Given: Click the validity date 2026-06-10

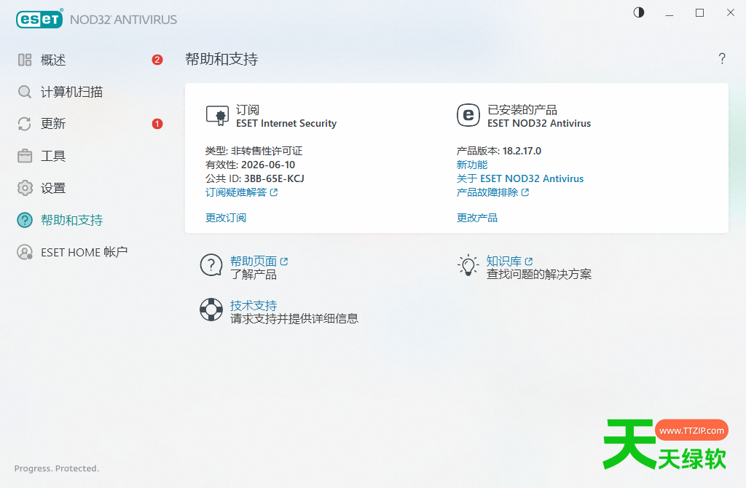Looking at the screenshot, I should click(x=268, y=165).
